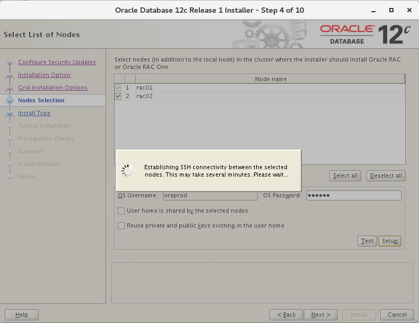Screen dimensions: 419x323
Task: Go Back to previous step
Action: pos(286,315)
